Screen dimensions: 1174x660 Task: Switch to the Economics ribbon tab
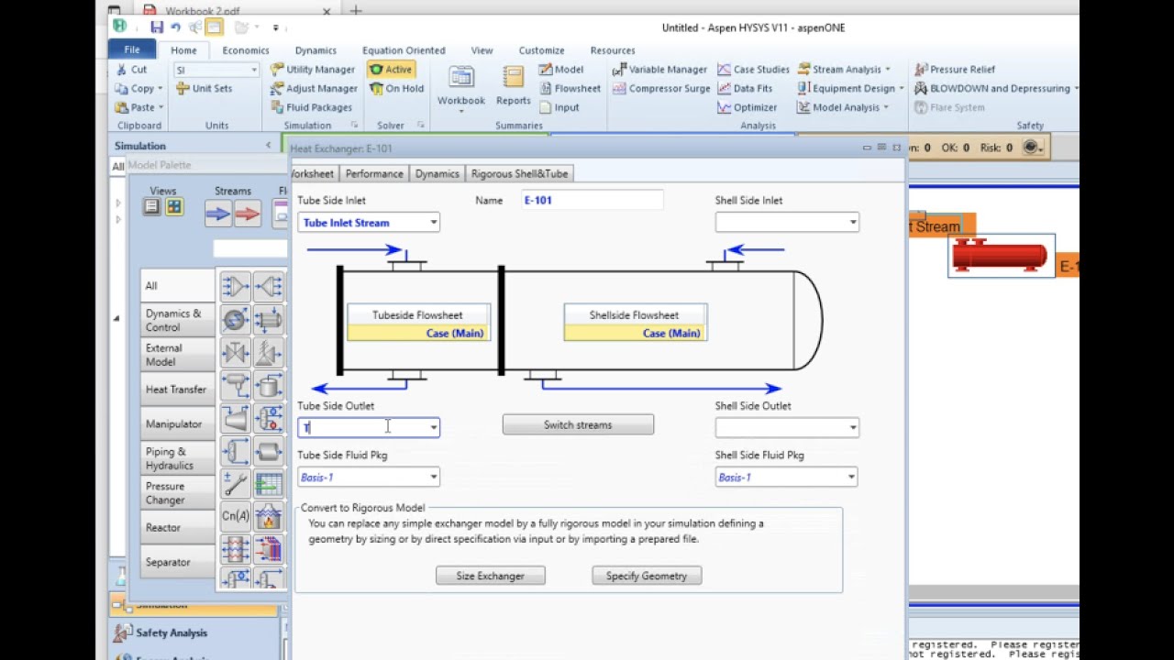pos(246,50)
